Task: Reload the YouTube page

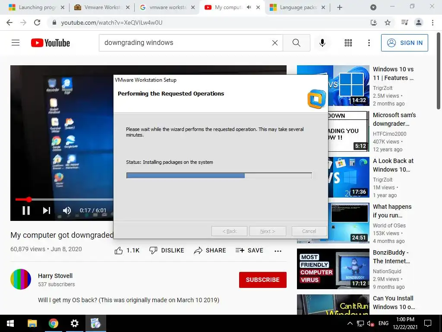Action: point(37,22)
